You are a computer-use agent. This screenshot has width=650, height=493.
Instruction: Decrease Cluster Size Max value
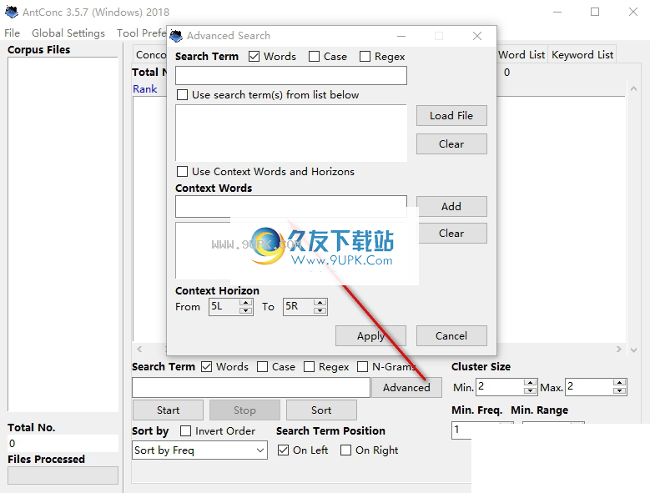(x=619, y=390)
